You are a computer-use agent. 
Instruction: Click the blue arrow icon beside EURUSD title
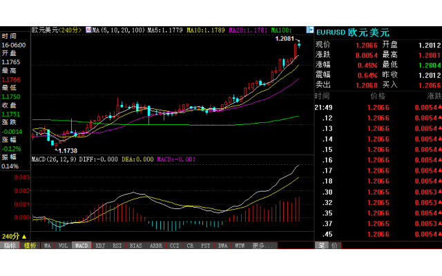pos(311,32)
